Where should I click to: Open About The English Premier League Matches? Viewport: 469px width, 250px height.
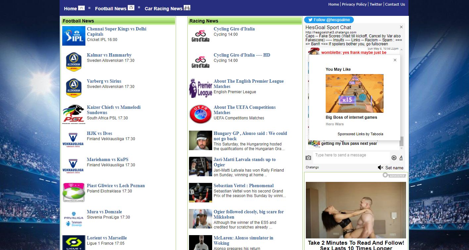pos(249,84)
